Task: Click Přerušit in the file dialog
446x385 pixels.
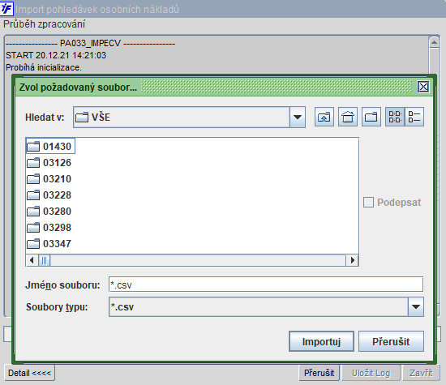Action: (391, 341)
